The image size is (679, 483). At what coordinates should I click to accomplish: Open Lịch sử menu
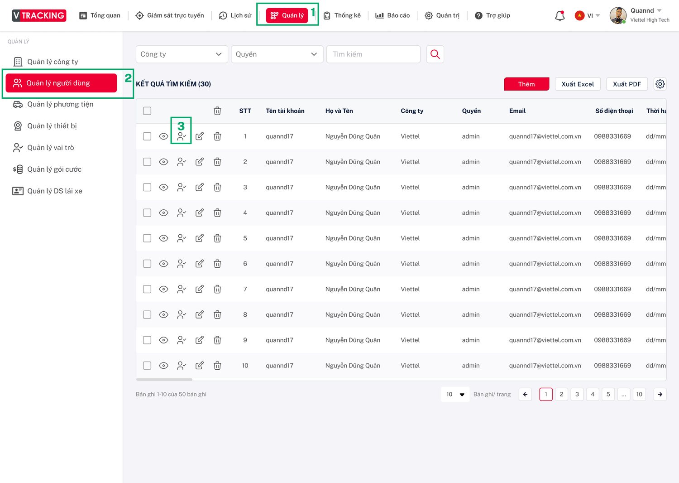(235, 15)
